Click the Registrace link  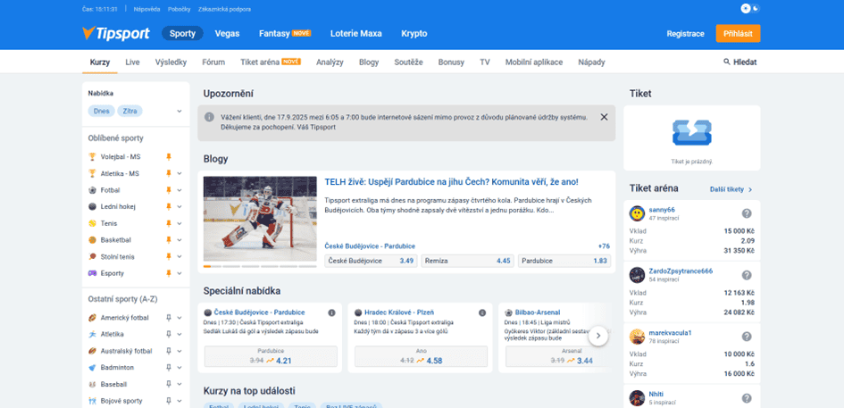pyautogui.click(x=685, y=33)
